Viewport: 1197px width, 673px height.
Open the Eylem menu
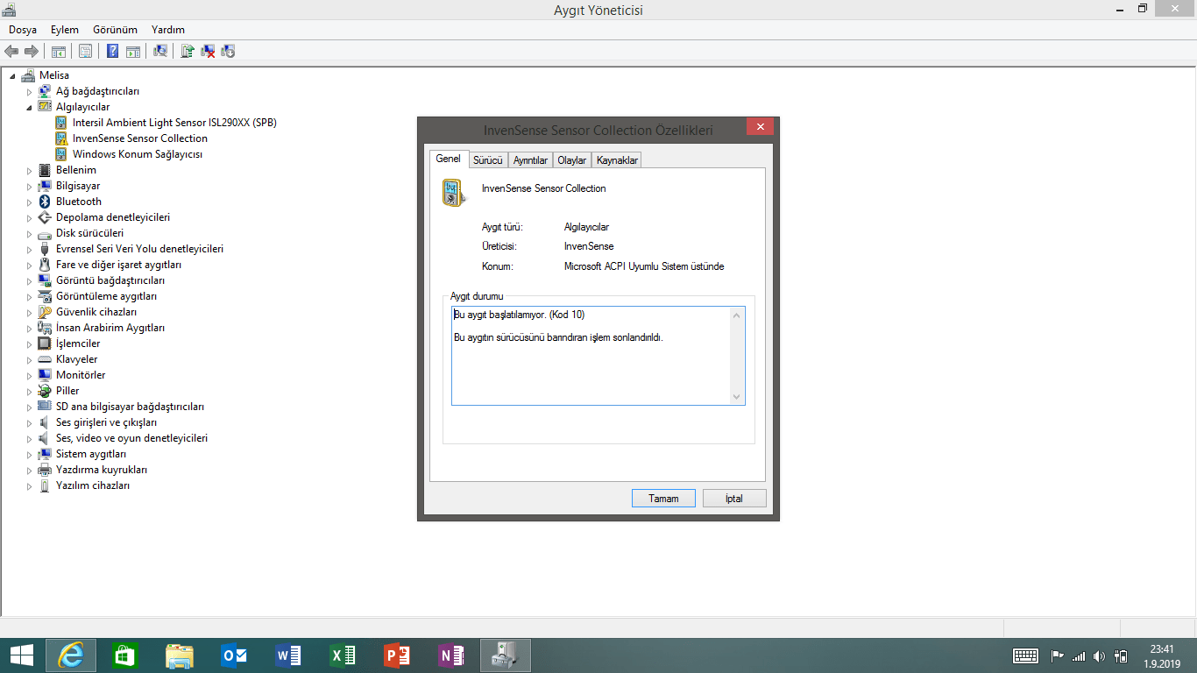tap(65, 30)
